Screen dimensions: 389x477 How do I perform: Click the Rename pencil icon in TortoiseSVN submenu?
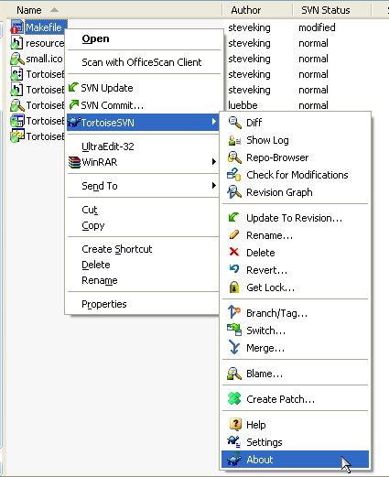[234, 235]
